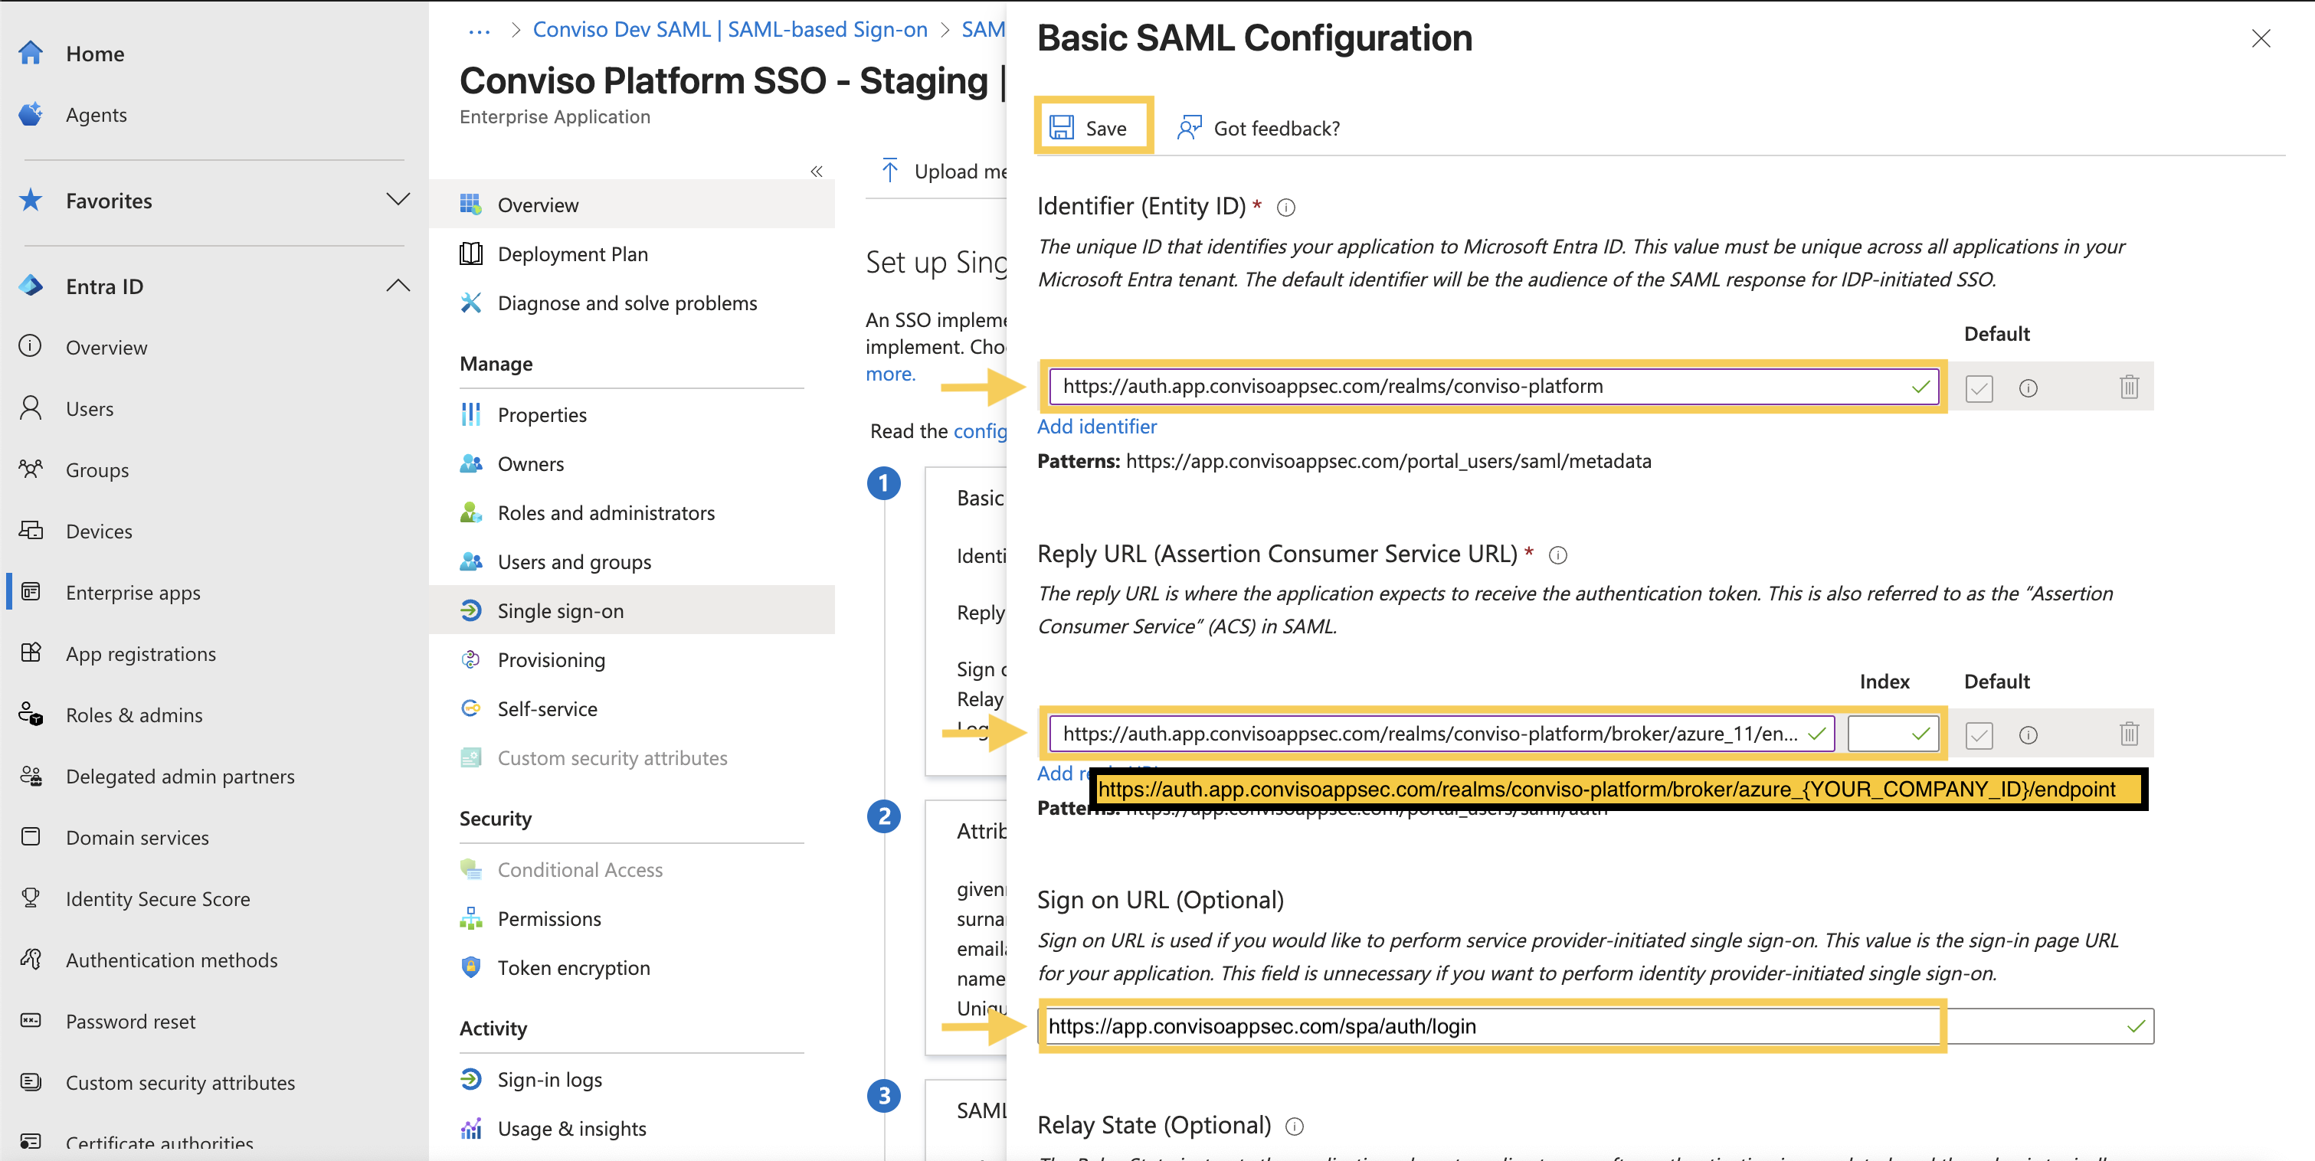Image resolution: width=2315 pixels, height=1161 pixels.
Task: Click info icon next to Reply URL heading
Action: click(1558, 555)
